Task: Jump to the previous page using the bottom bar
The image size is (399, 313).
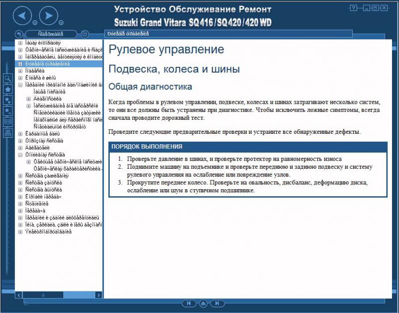Action: pos(189,304)
